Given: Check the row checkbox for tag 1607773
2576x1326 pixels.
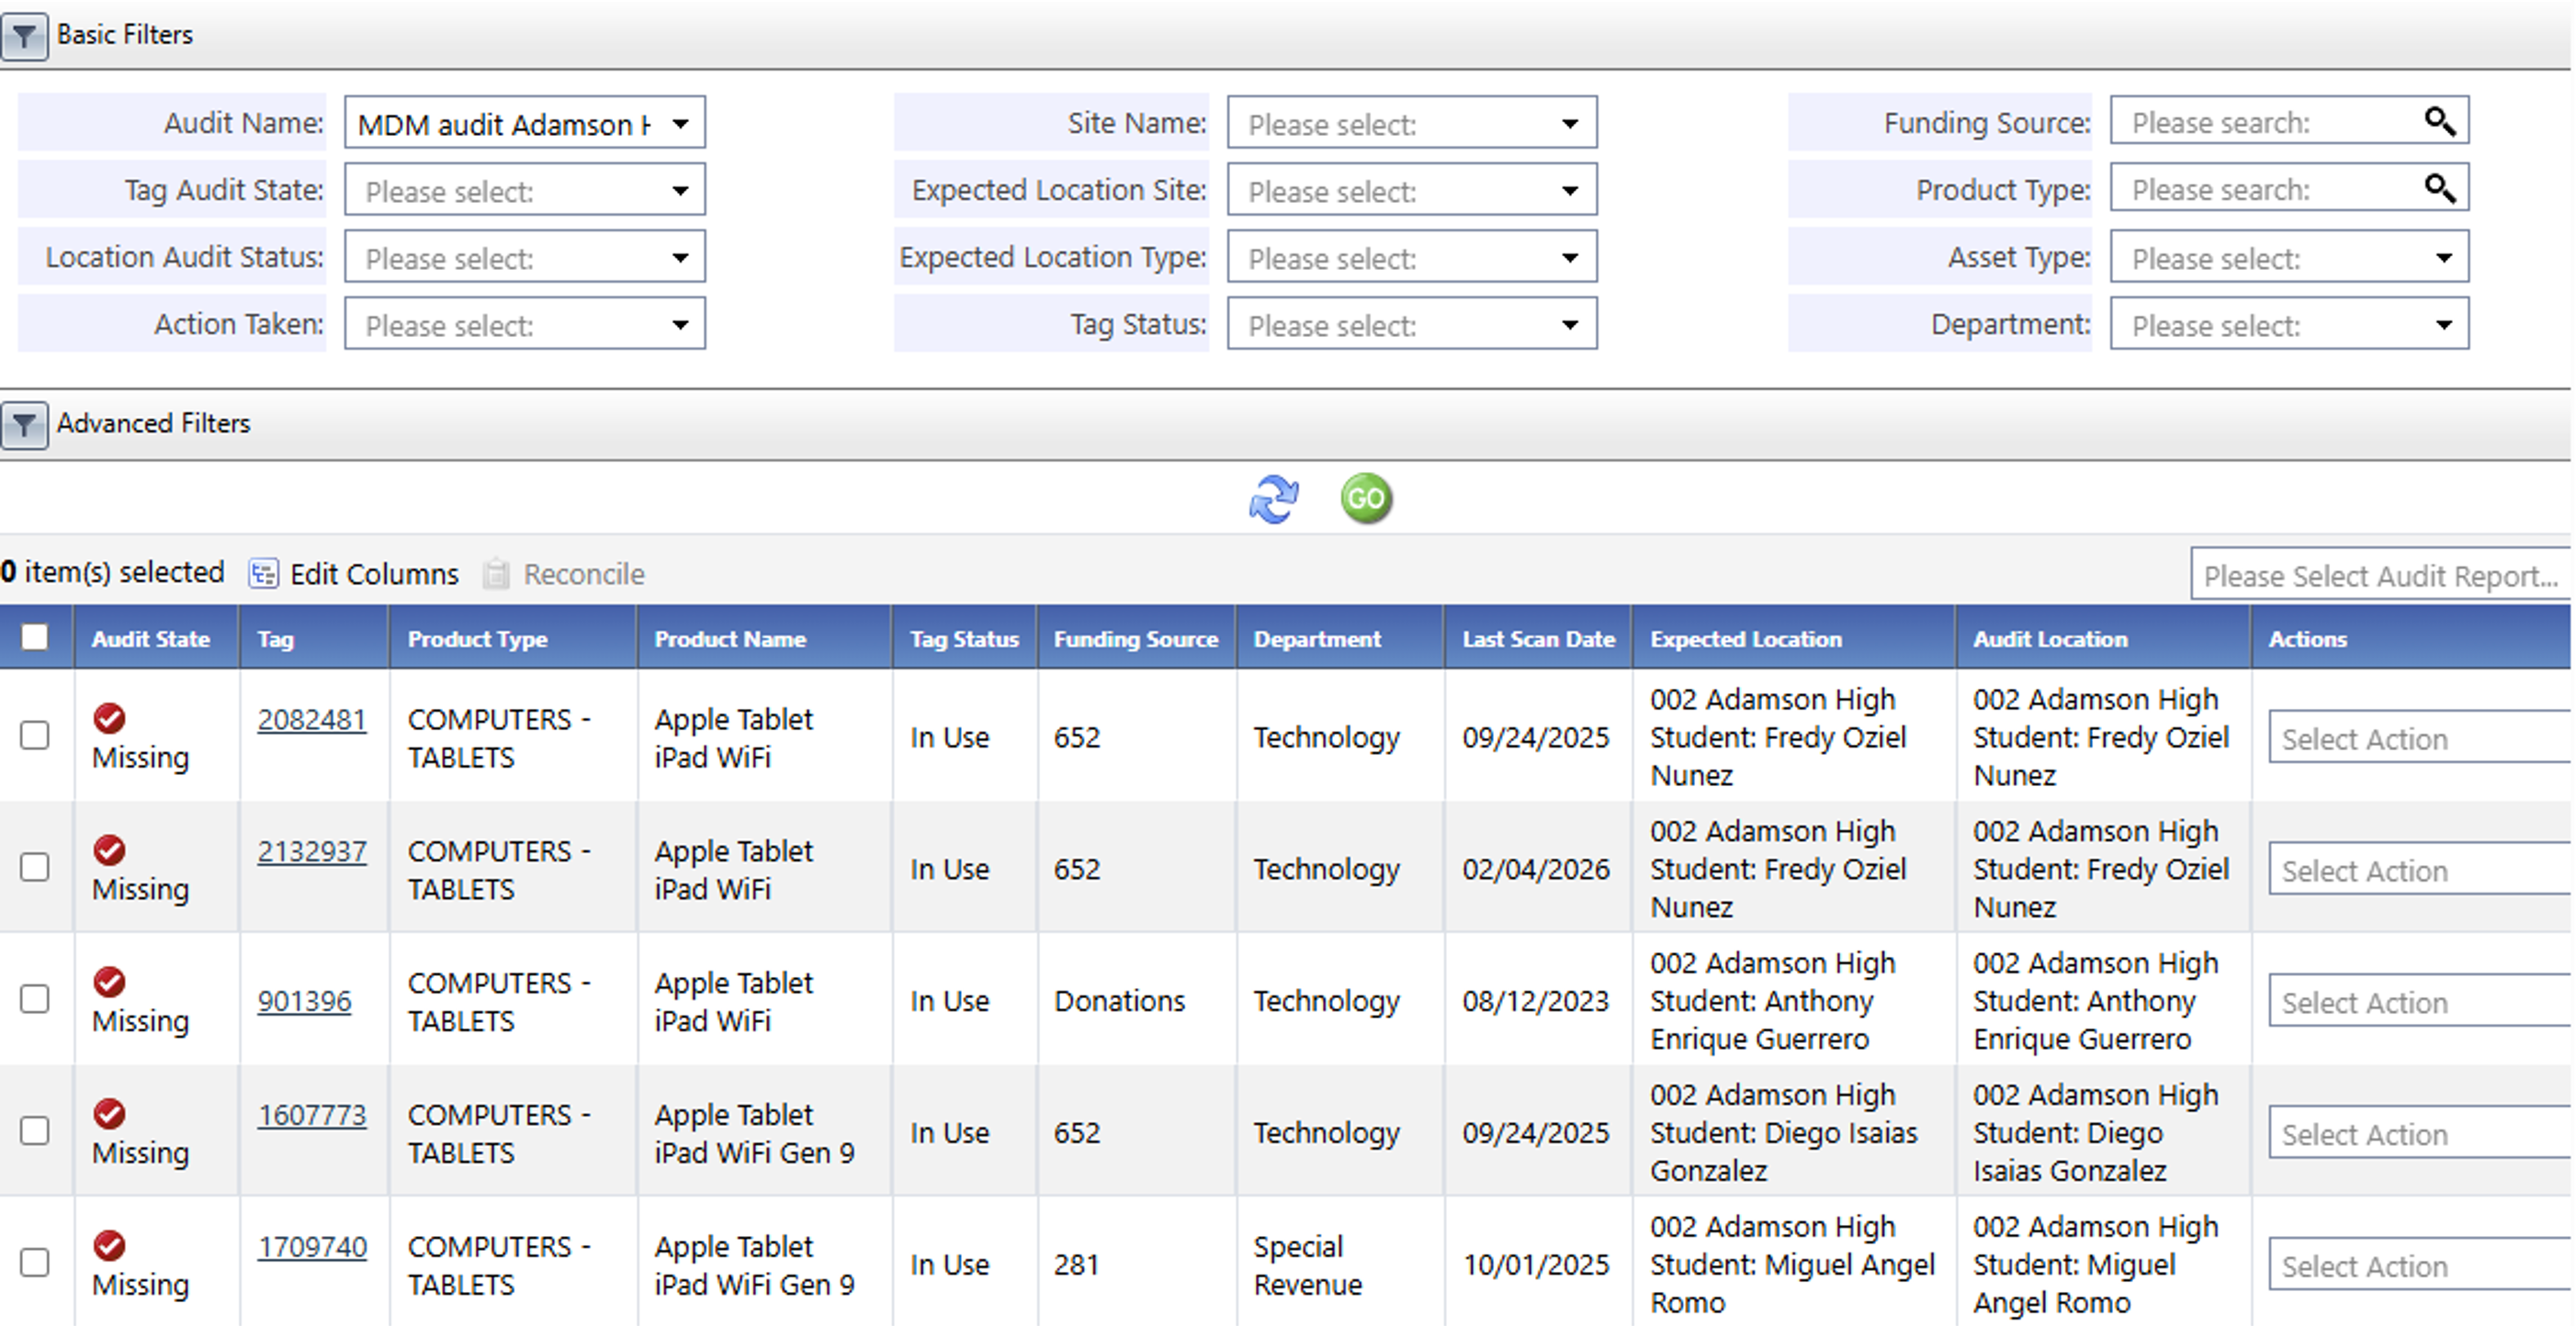Looking at the screenshot, I should [35, 1131].
